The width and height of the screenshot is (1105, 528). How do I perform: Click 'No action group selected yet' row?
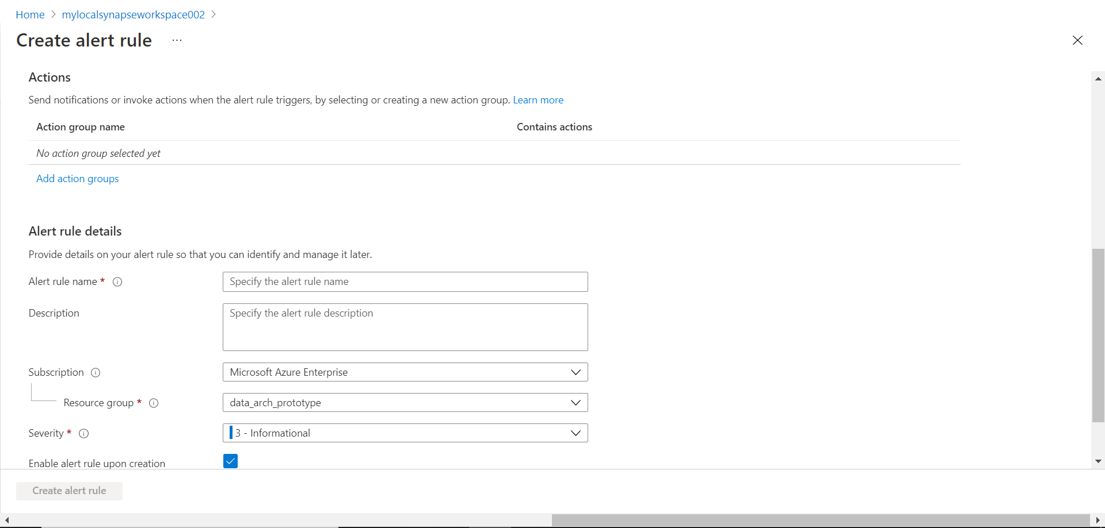494,153
